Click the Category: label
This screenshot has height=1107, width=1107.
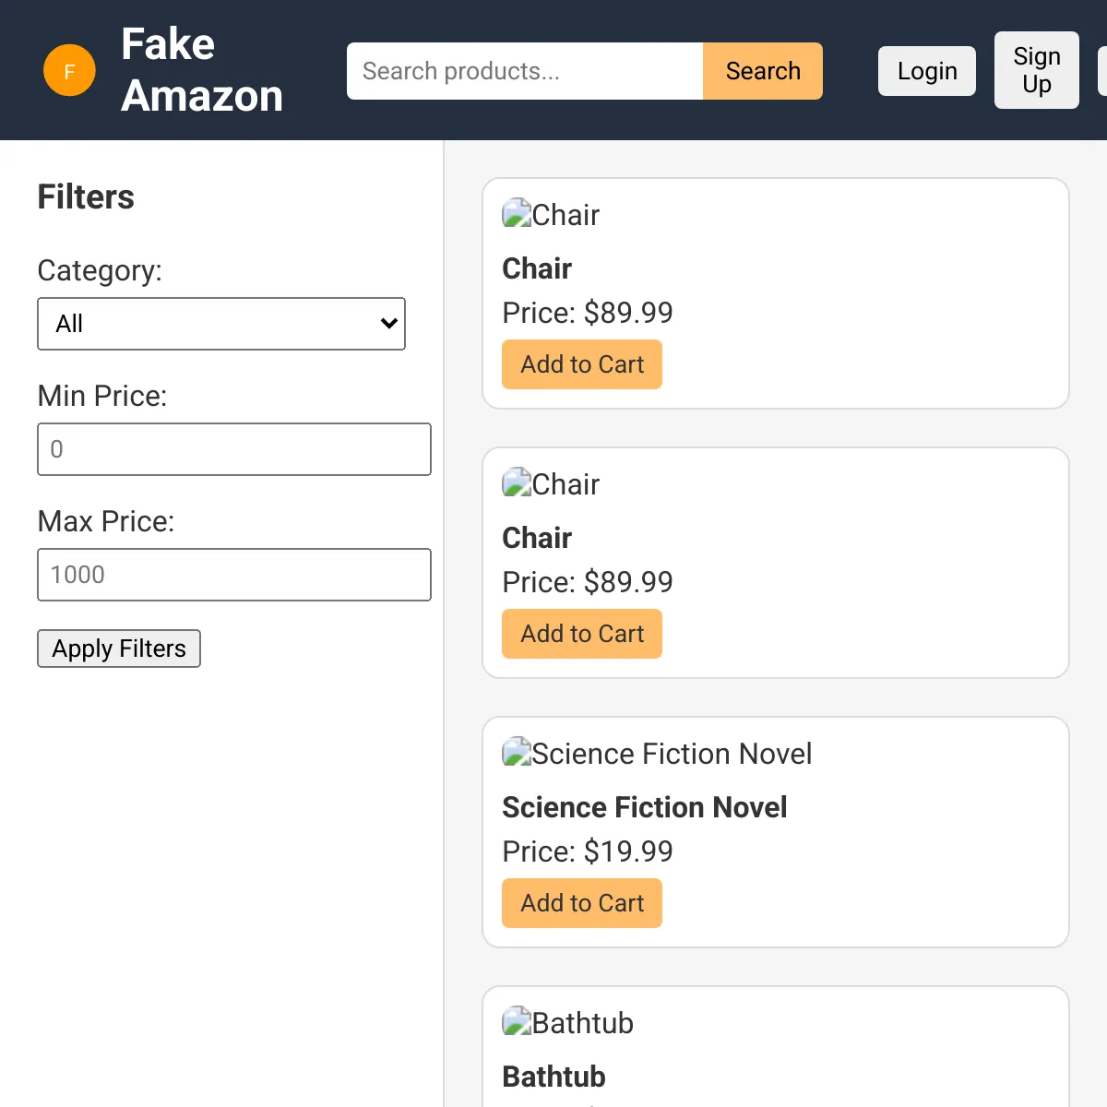coord(100,270)
